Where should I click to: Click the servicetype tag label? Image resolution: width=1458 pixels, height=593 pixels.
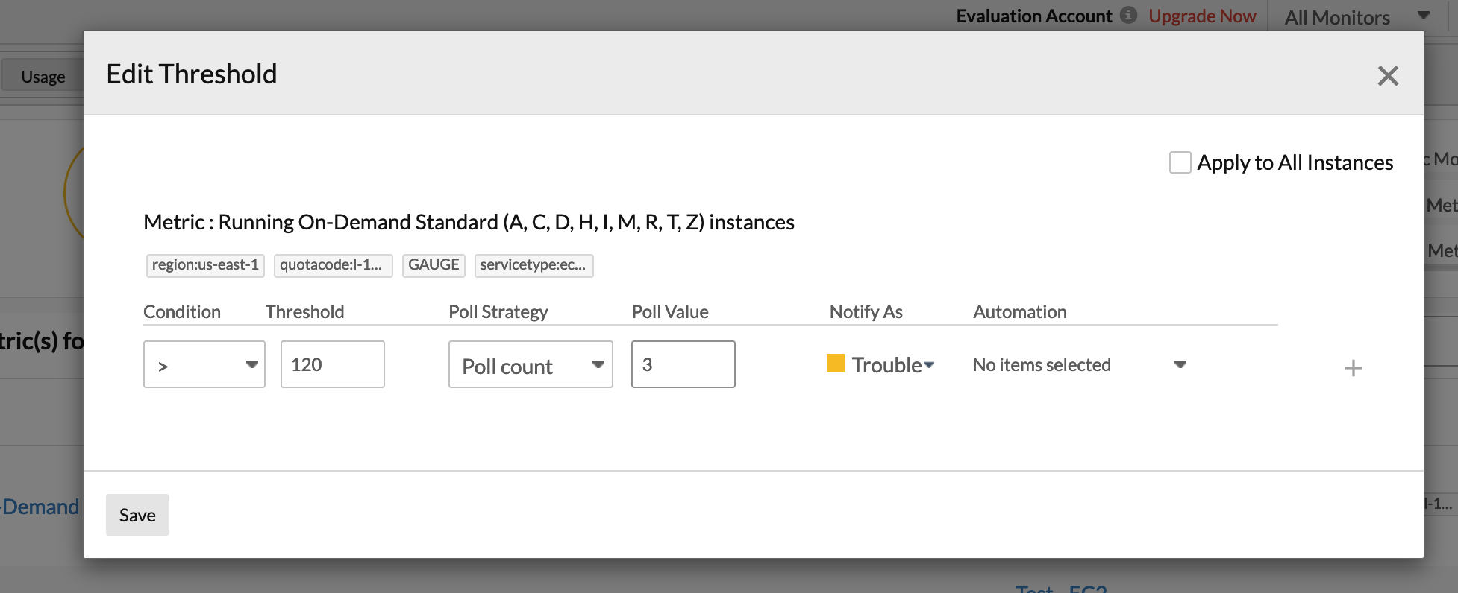pyautogui.click(x=534, y=265)
